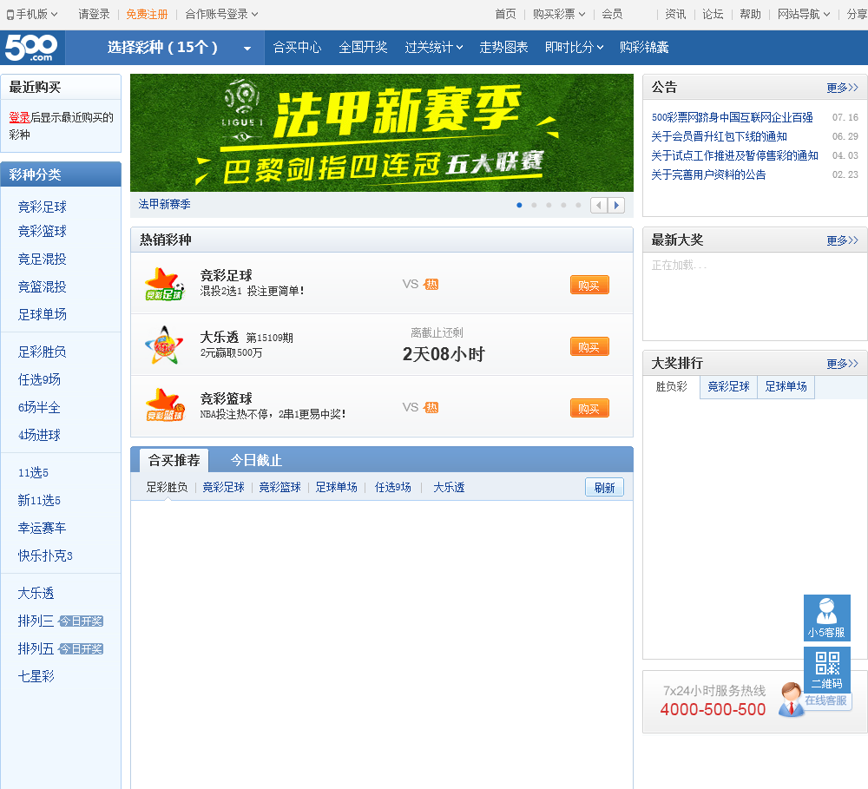Open 帮助 in top bar
Screen dimensions: 868x789
pyautogui.click(x=751, y=15)
